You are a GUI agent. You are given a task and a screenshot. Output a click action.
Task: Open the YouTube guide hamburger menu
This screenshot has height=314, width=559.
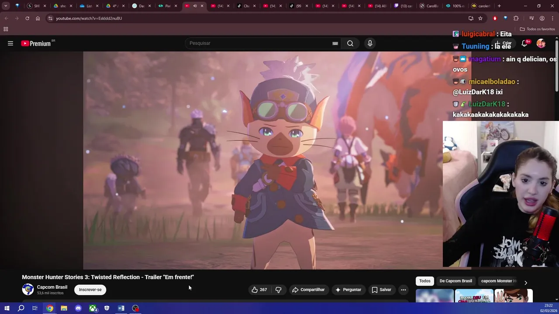[10, 43]
